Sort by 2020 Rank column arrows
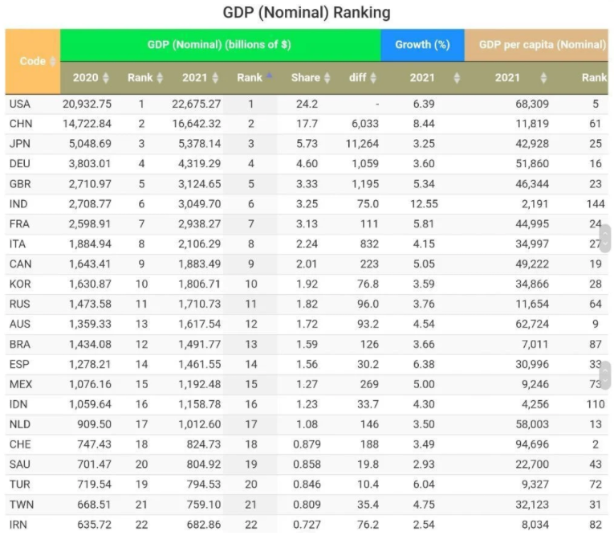 [x=160, y=78]
